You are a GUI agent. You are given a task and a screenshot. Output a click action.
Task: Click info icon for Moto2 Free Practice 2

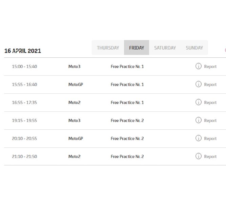(199, 156)
